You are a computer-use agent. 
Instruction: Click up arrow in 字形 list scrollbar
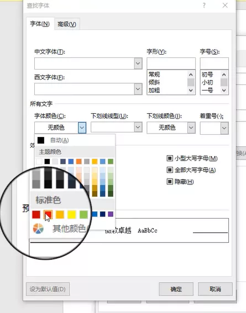pos(191,75)
